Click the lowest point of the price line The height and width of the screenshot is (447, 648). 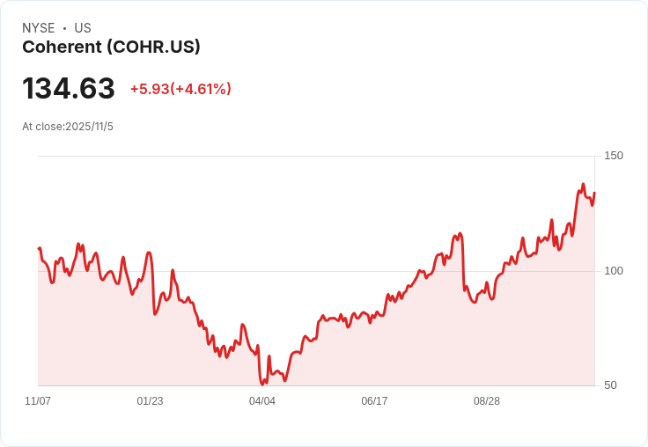[262, 385]
